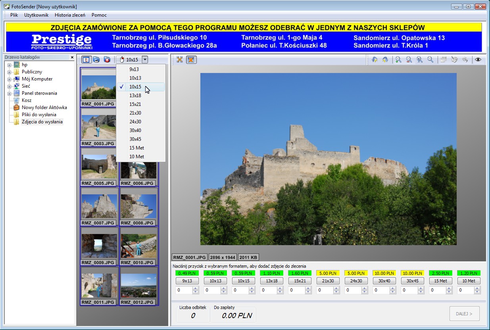
Task: Click the rotate right icon
Action: (x=385, y=59)
